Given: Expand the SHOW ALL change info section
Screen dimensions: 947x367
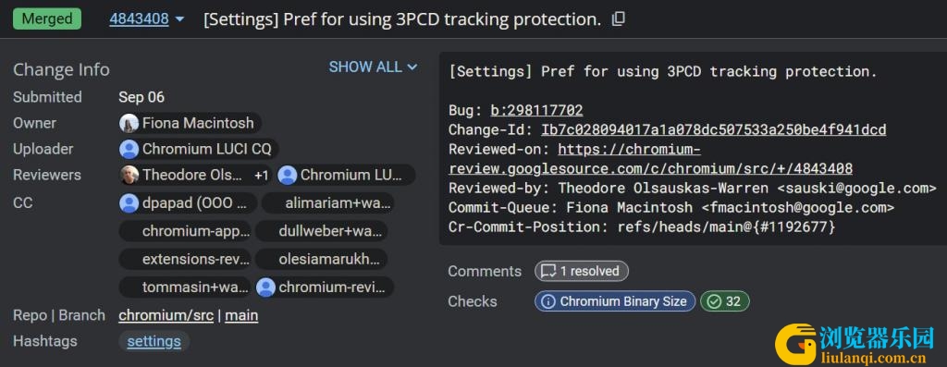Looking at the screenshot, I should [373, 67].
